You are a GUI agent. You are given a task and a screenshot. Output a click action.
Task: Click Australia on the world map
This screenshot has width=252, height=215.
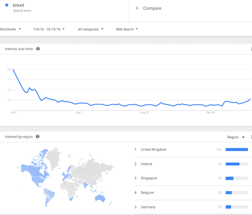click(x=99, y=198)
